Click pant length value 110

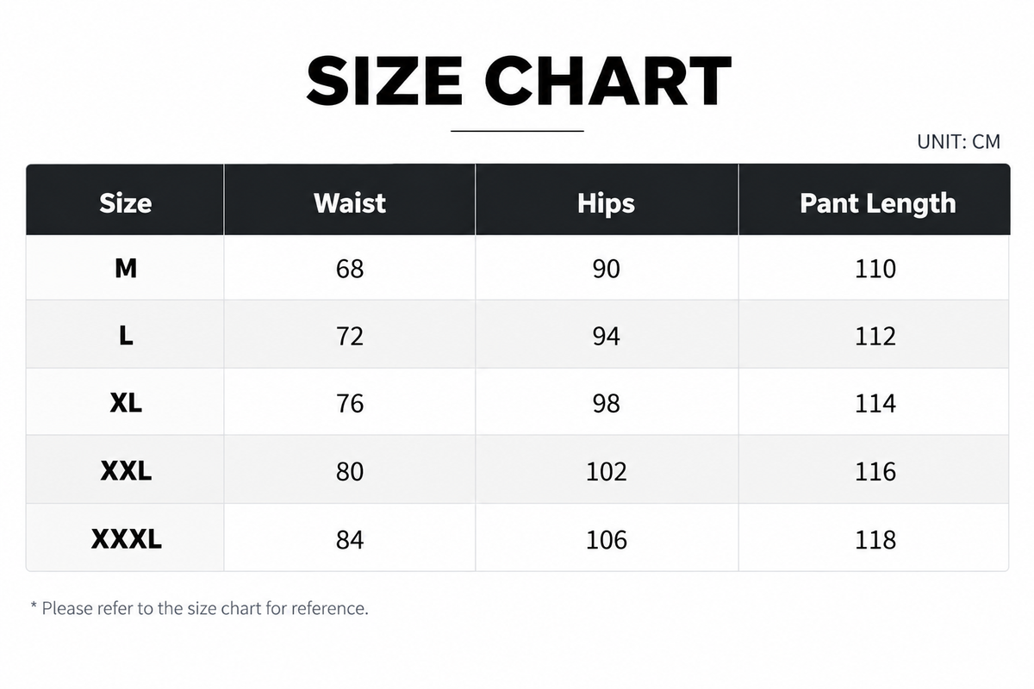click(876, 269)
